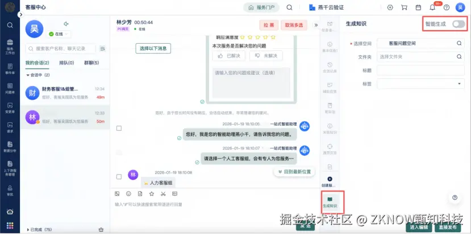471x234 pixels.
Task: Open the notifications bell with the 99+ badge
Action: pos(432,7)
